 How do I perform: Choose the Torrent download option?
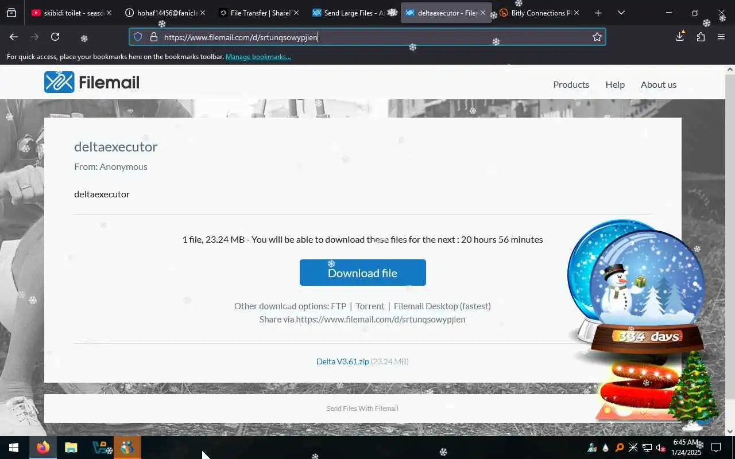pyautogui.click(x=370, y=306)
